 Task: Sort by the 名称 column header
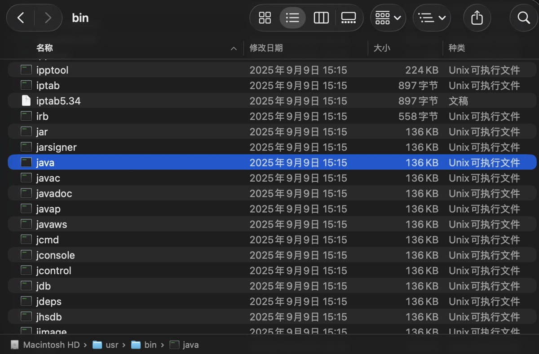point(45,48)
